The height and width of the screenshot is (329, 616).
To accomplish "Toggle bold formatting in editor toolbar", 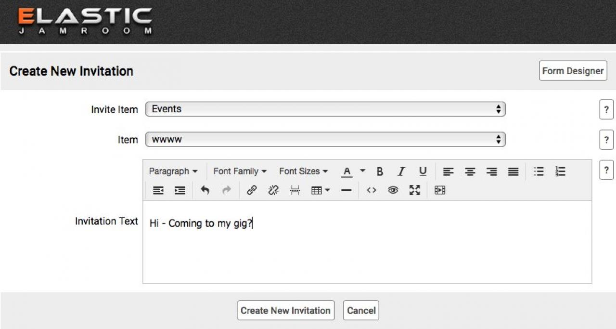I will [x=380, y=171].
